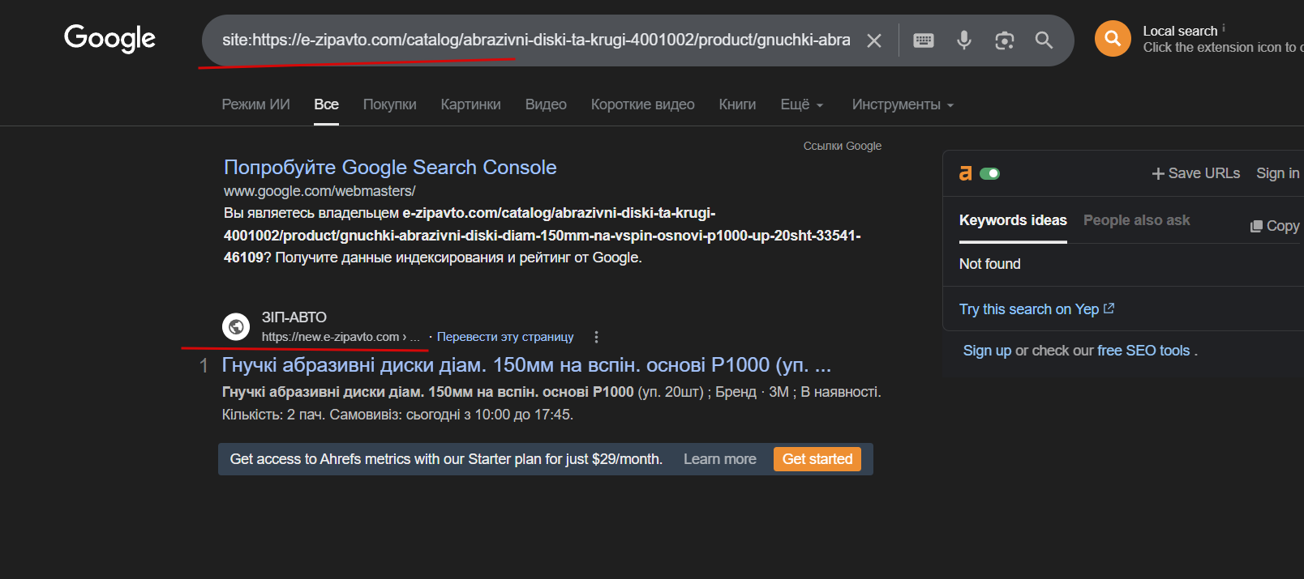Screen dimensions: 1304x579
Task: Click Ссылки Google label
Action: click(842, 146)
